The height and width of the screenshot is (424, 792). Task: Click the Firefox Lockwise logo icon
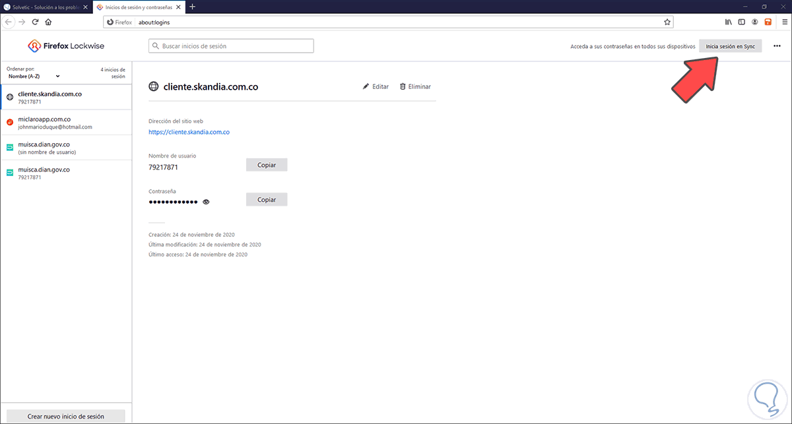pyautogui.click(x=33, y=45)
